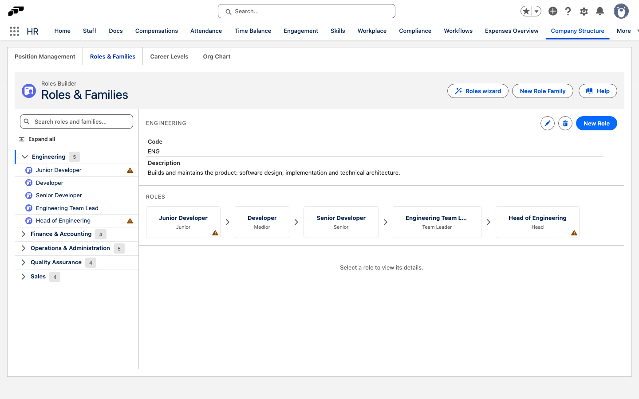This screenshot has width=639, height=399.
Task: Switch to the Career Levels tab
Action: (169, 56)
